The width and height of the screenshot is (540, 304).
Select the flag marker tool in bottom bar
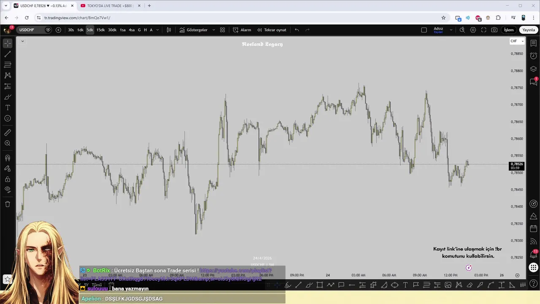[416, 285]
